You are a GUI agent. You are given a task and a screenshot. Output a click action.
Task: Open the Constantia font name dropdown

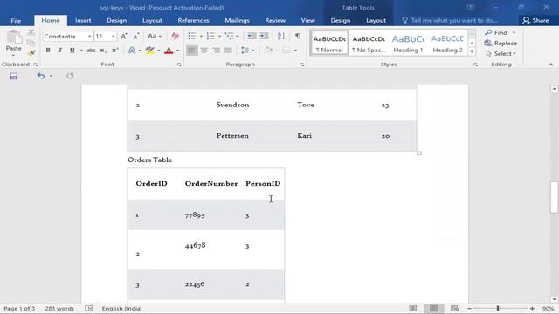point(89,37)
